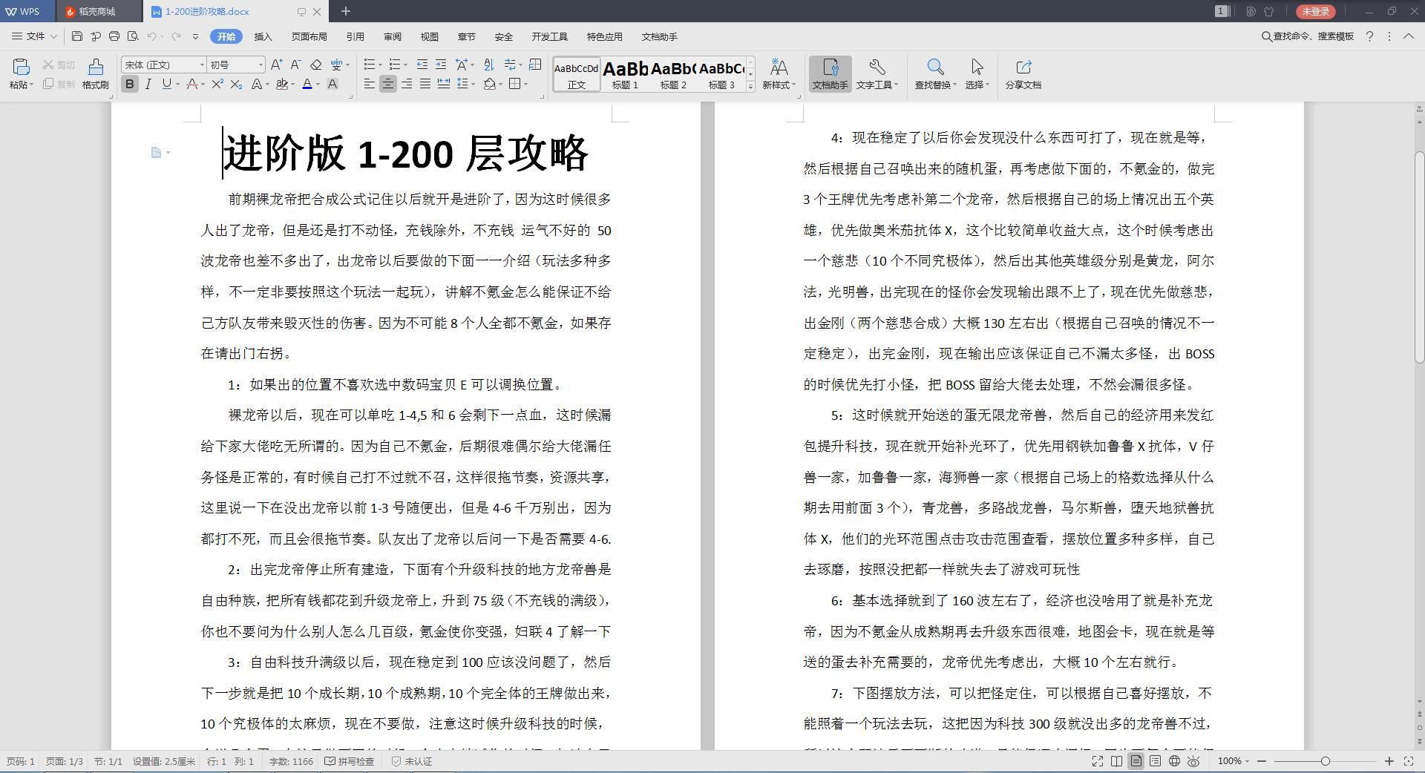Expand the Line Spacing dropdown arrow
The width and height of the screenshot is (1425, 773).
pyautogui.click(x=473, y=85)
